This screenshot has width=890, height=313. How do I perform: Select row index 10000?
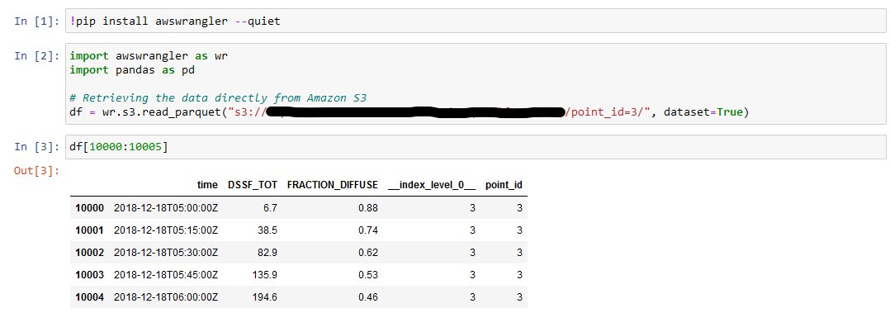[90, 208]
